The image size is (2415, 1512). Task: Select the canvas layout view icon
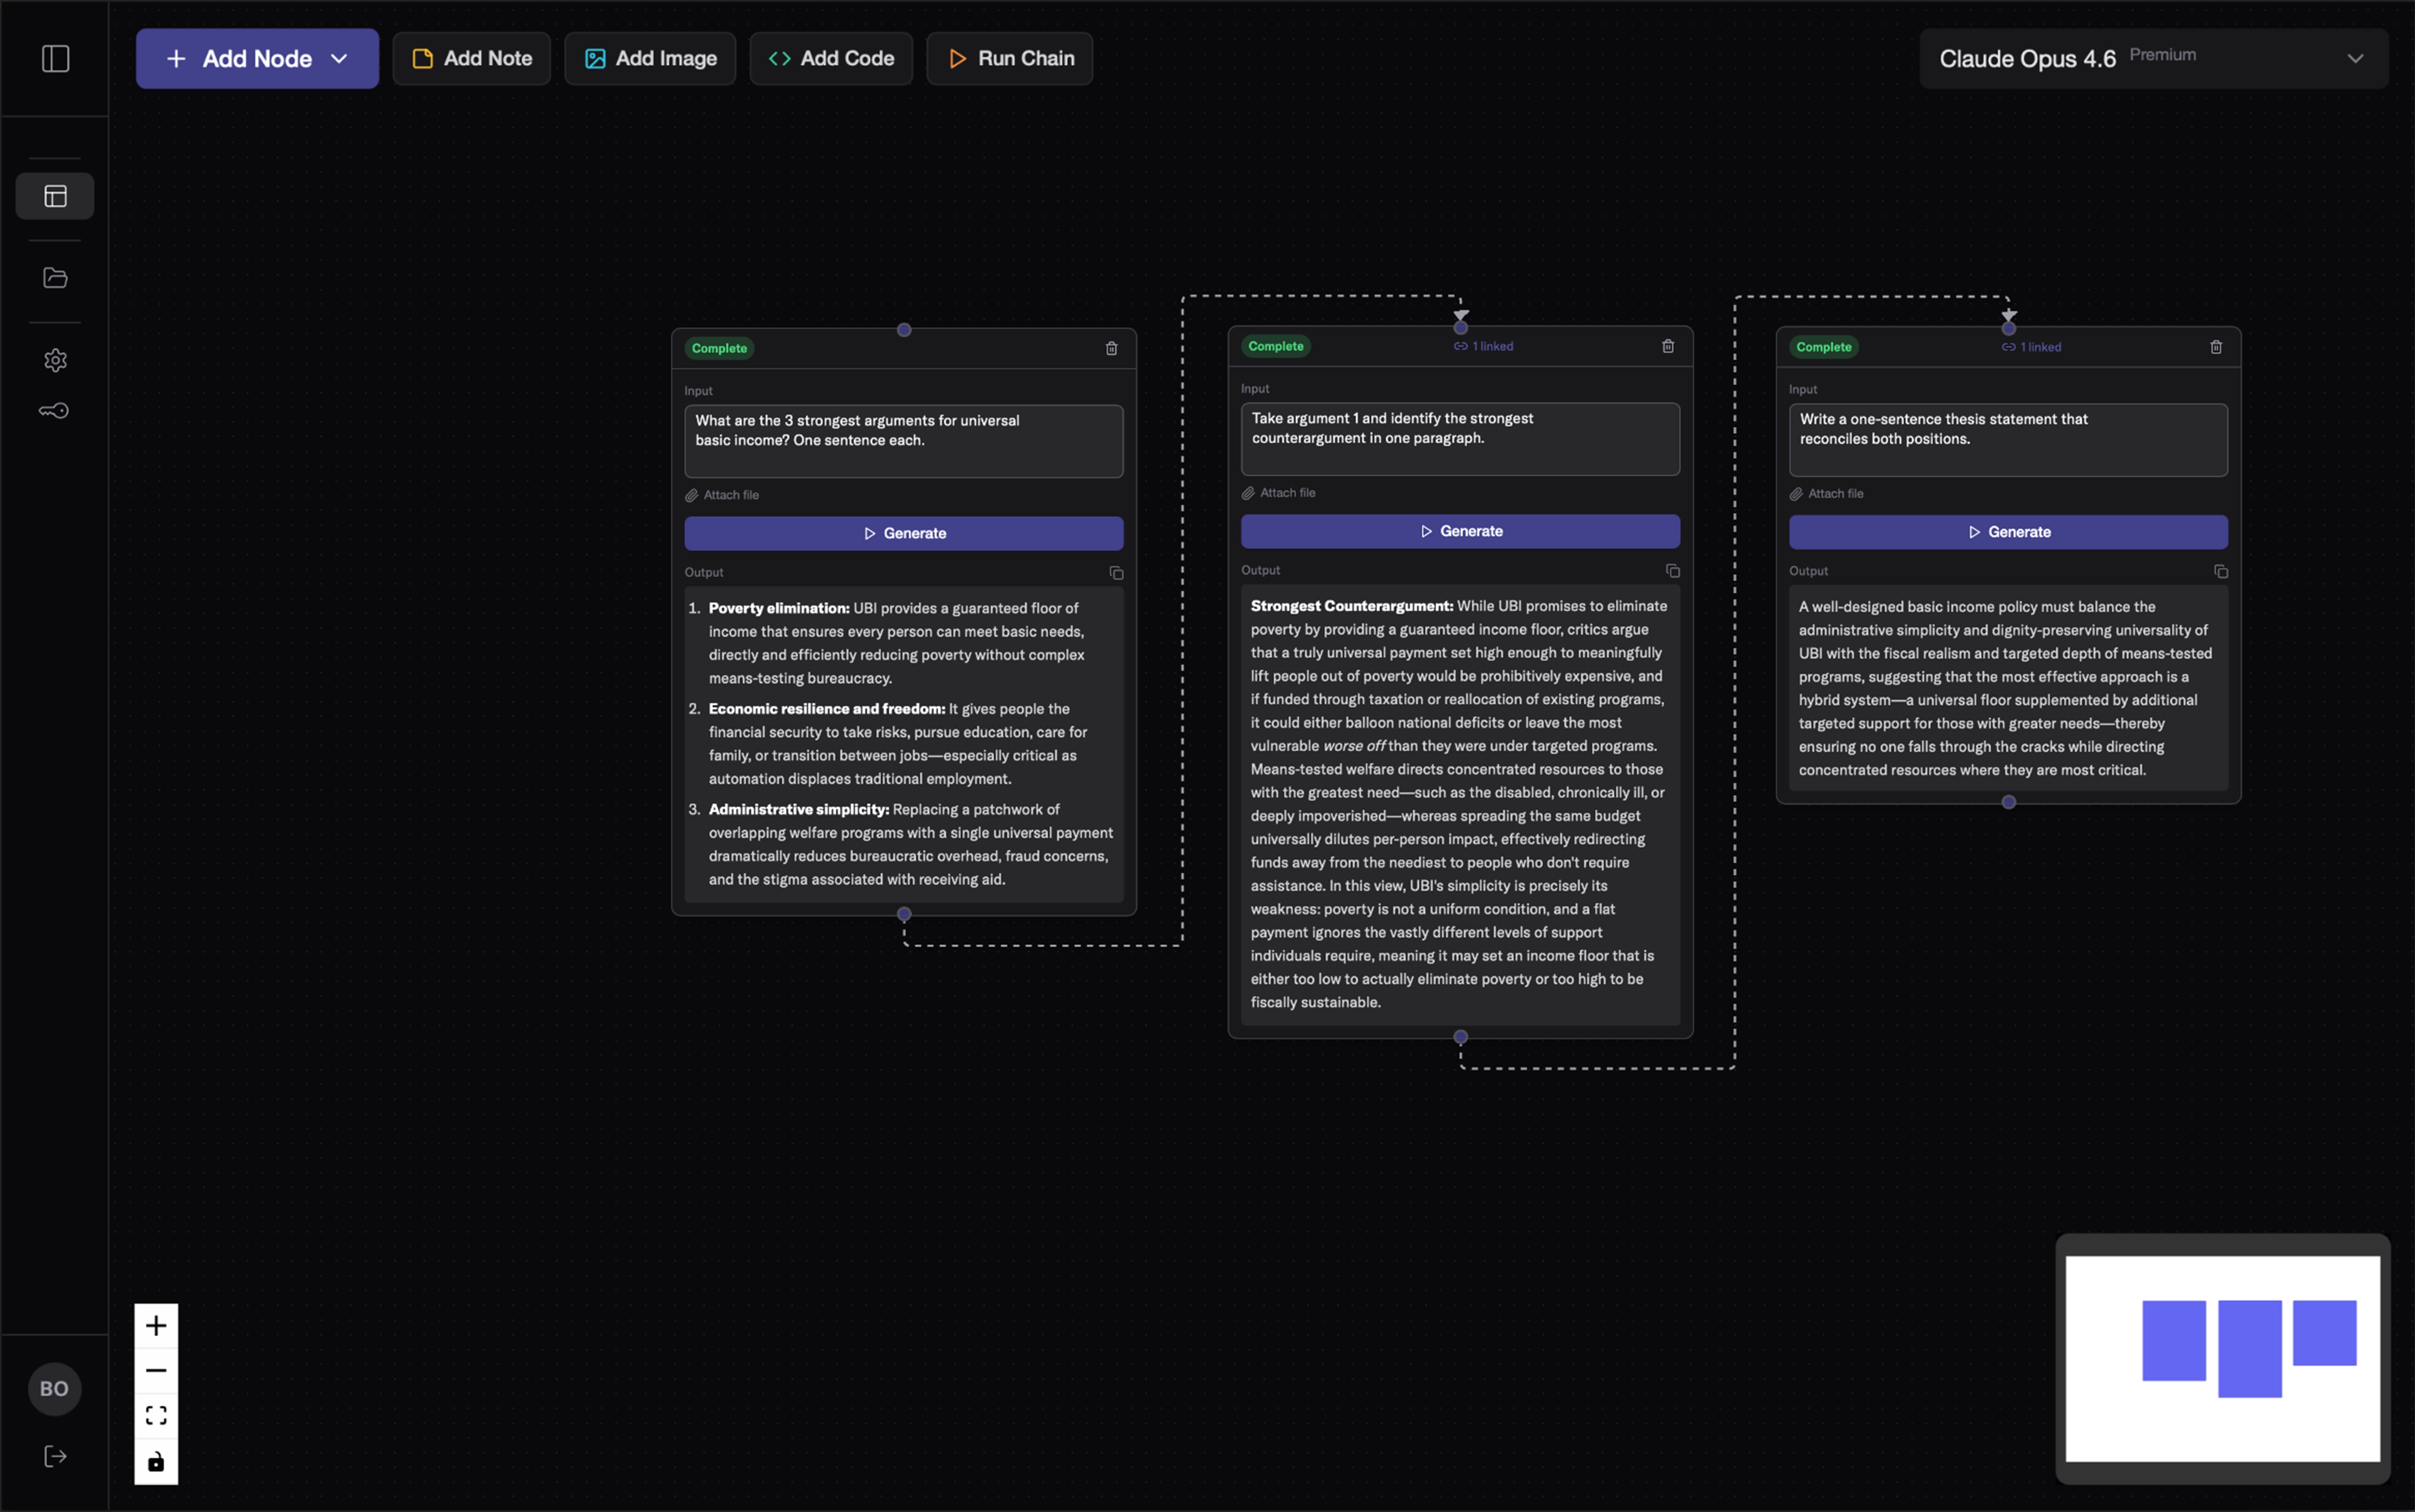click(55, 196)
